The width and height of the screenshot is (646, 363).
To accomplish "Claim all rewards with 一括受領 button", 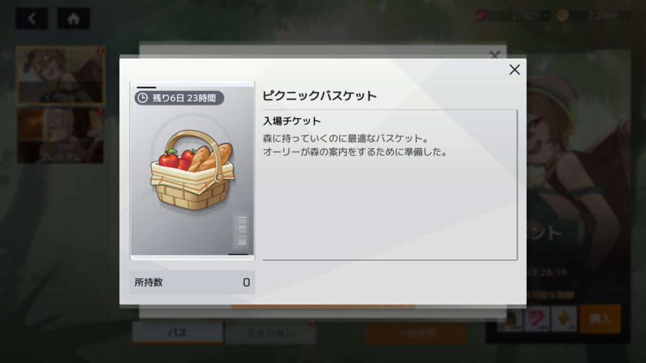I will tap(417, 333).
